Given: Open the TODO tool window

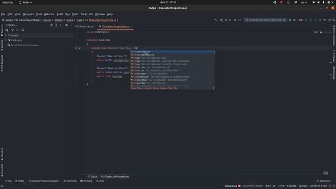Looking at the screenshot, I should click(x=19, y=181).
